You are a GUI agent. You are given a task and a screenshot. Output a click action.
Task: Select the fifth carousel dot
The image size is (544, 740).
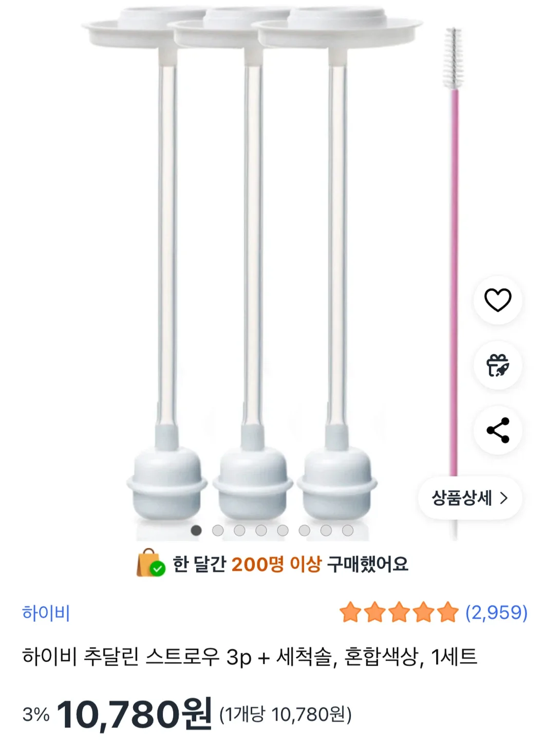[x=283, y=530]
